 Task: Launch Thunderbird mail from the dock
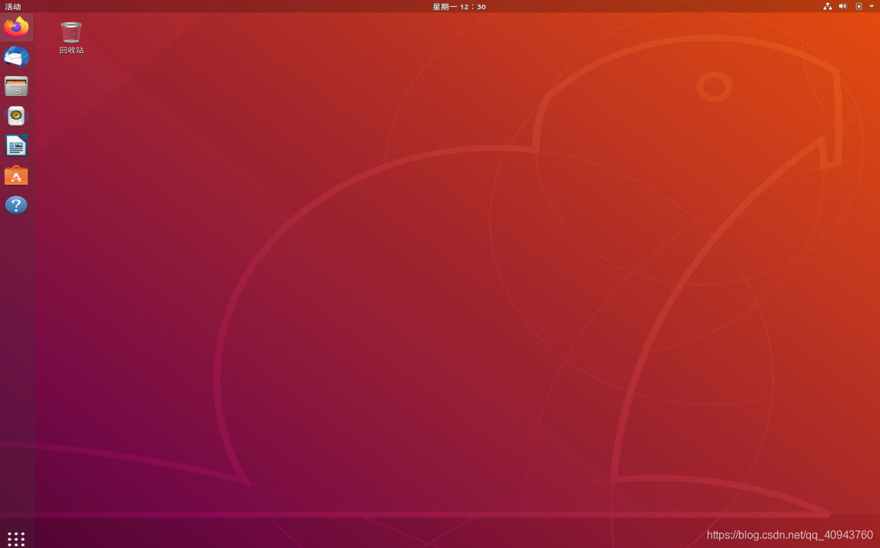point(16,57)
